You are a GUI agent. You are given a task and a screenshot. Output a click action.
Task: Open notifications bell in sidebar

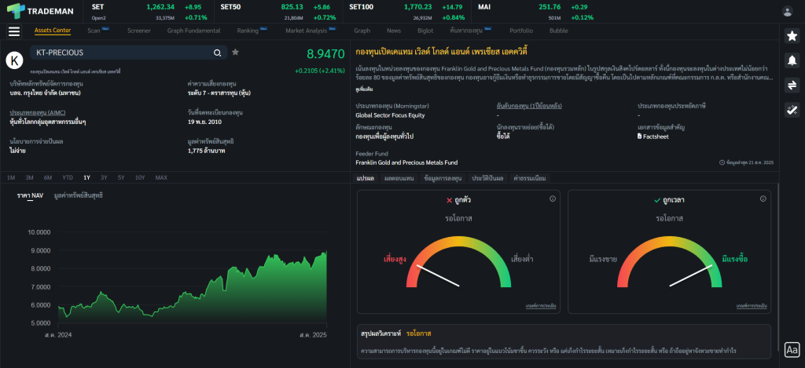[792, 60]
